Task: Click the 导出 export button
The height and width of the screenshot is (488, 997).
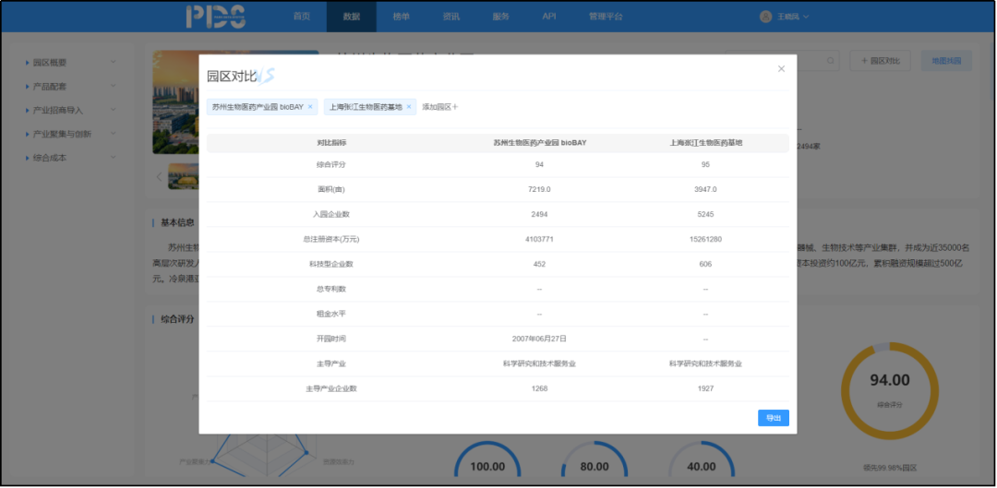Action: tap(774, 418)
